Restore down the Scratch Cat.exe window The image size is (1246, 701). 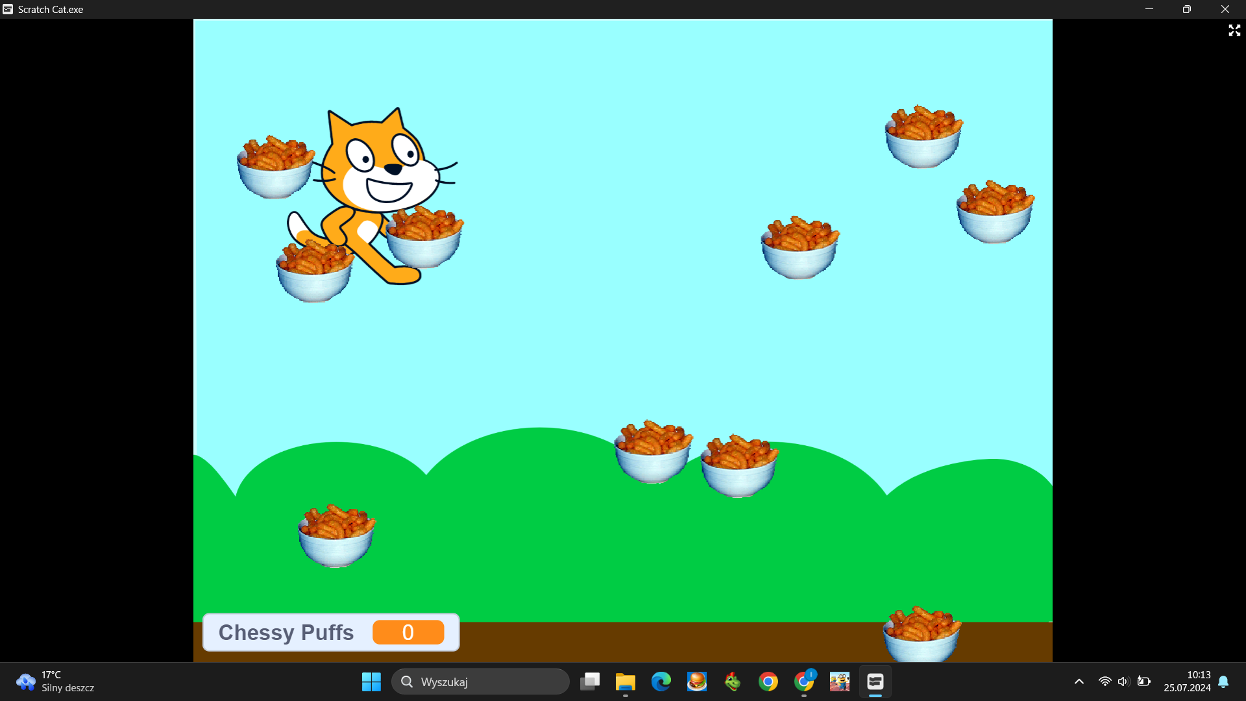coord(1187,9)
